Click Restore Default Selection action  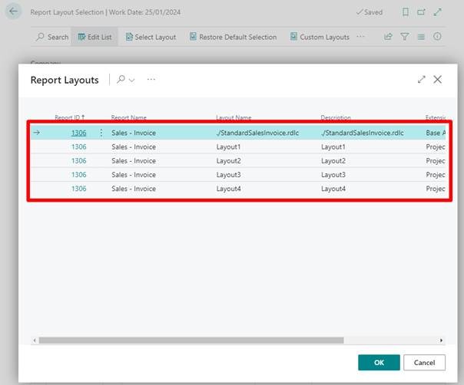pyautogui.click(x=231, y=37)
